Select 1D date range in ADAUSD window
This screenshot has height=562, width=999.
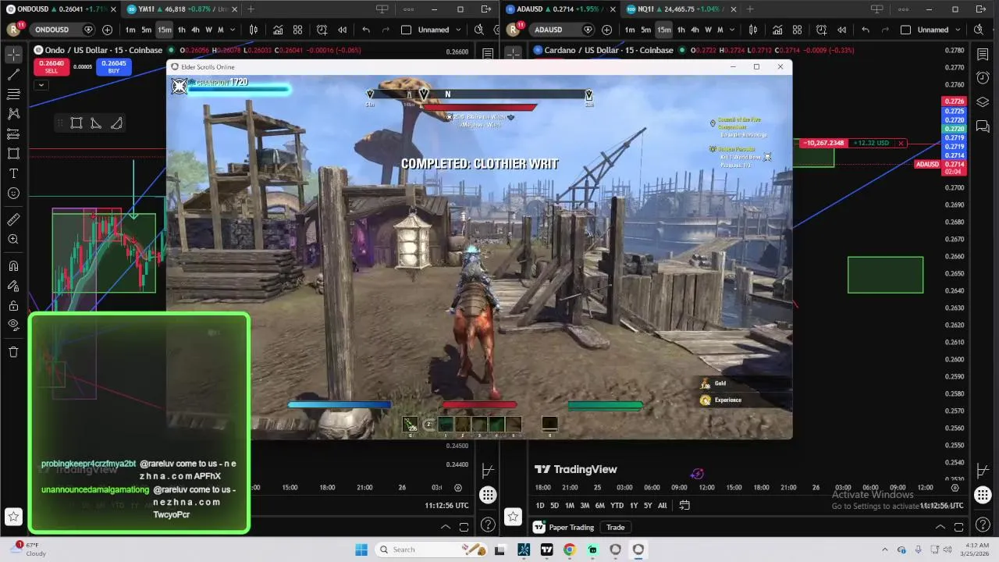(x=540, y=505)
